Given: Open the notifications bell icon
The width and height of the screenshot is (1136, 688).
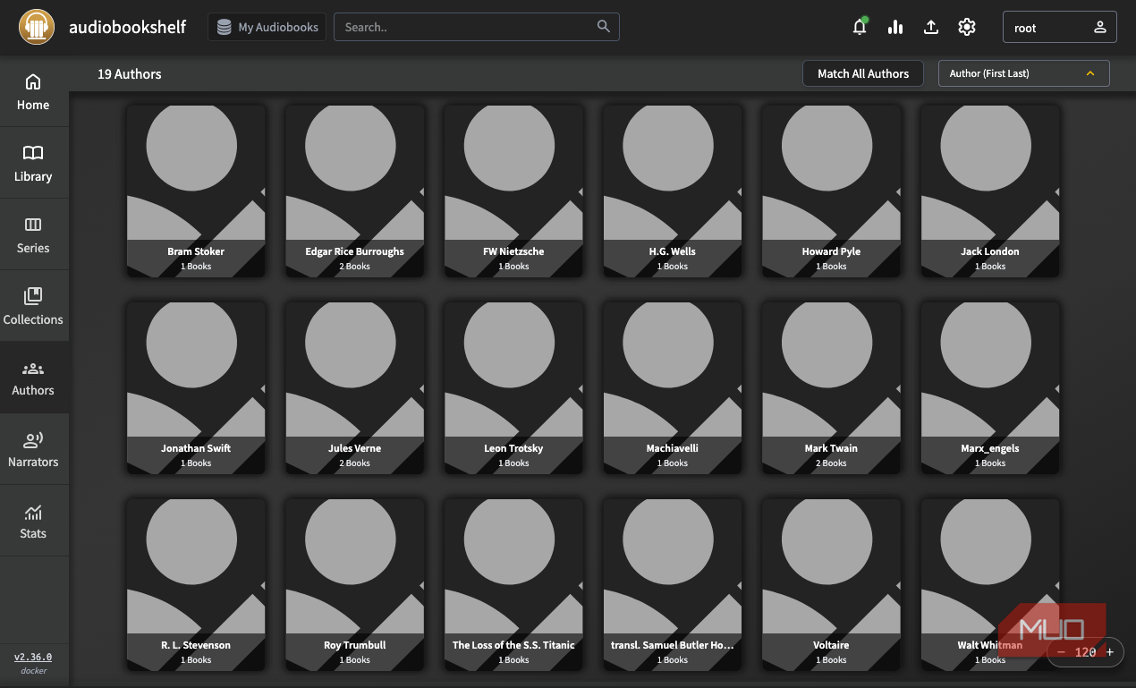Looking at the screenshot, I should coord(860,27).
